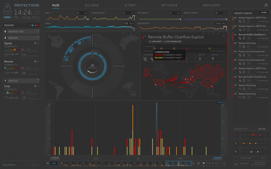Toggle the PAUSED priority events switch

coord(264,13)
